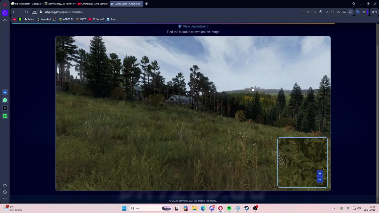Open the Windows Start menu
The image size is (379, 213).
pos(124,208)
